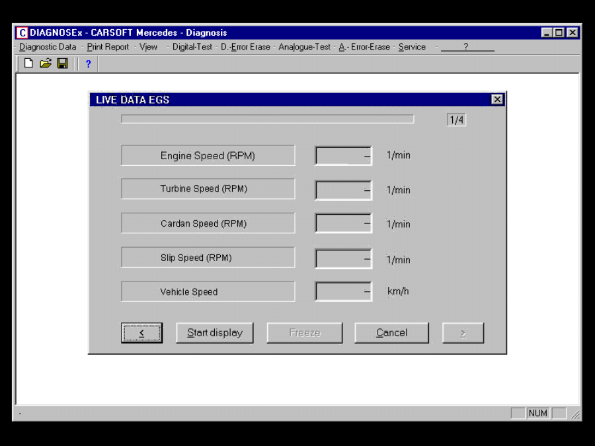Viewport: 595px width, 446px height.
Task: Open help using the blue question mark icon
Action: [88, 63]
